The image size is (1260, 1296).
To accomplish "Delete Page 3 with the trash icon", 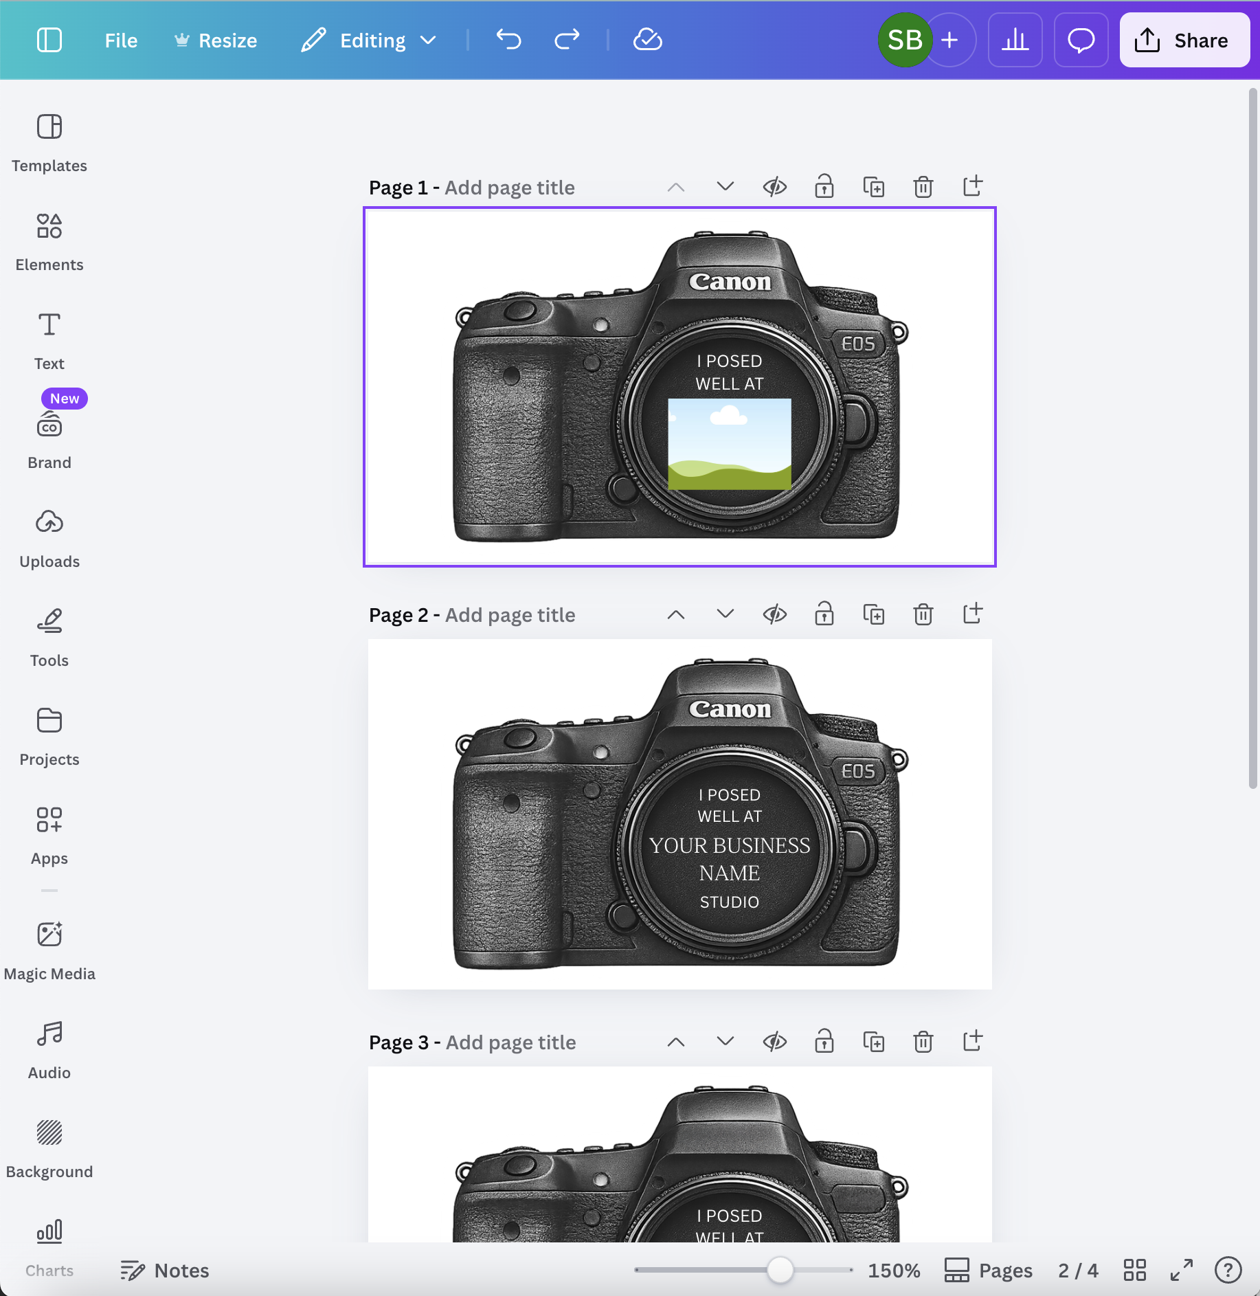I will 923,1041.
